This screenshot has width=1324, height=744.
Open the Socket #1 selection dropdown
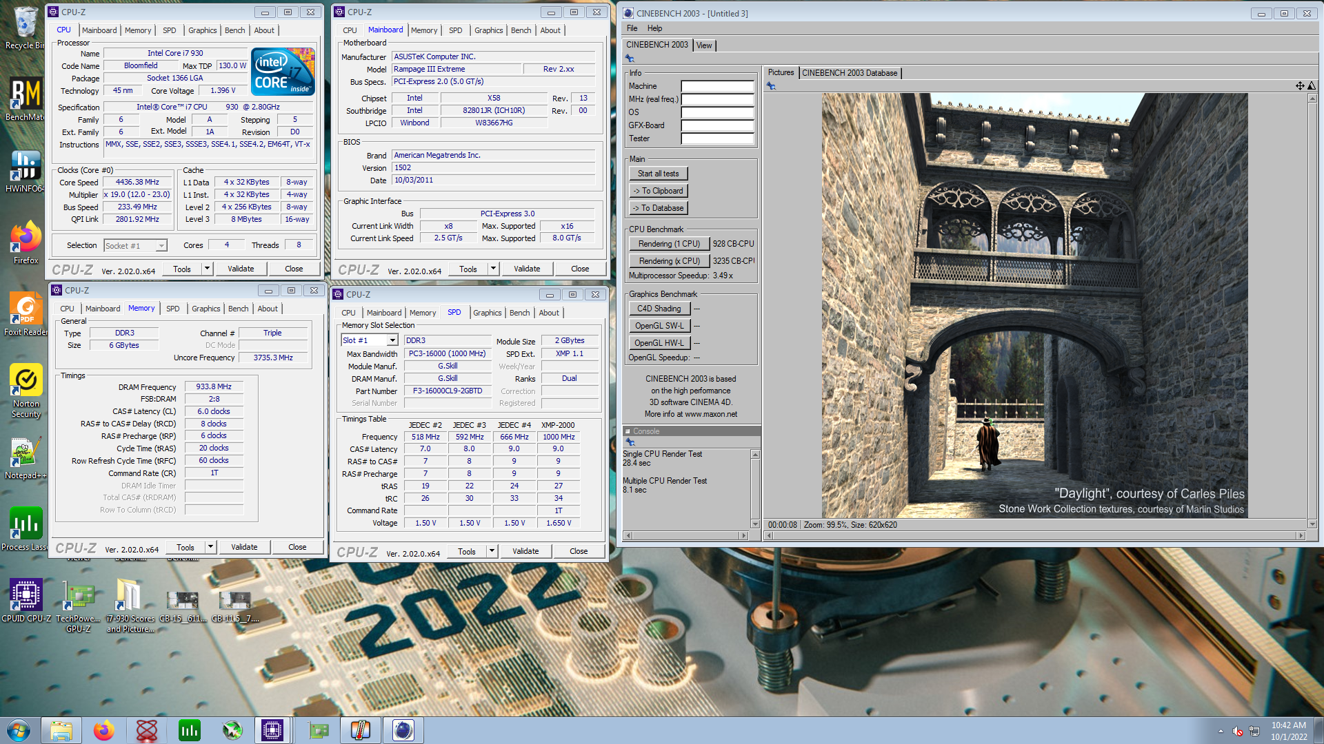(x=161, y=246)
